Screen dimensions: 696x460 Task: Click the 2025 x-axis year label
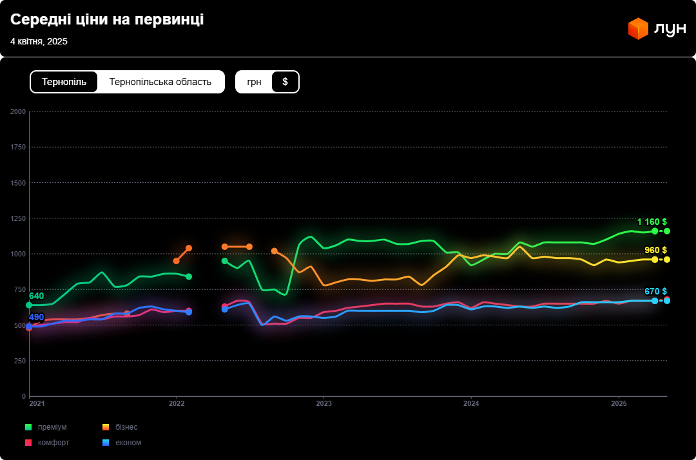tap(619, 404)
